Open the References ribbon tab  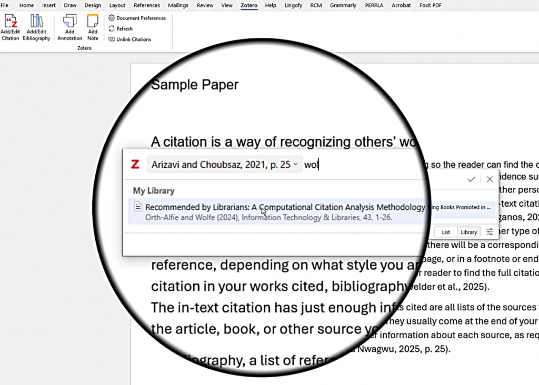click(147, 5)
